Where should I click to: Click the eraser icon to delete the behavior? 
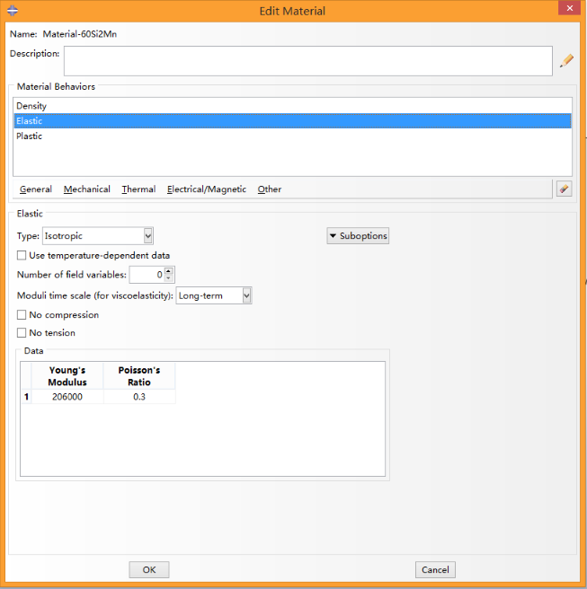[564, 189]
